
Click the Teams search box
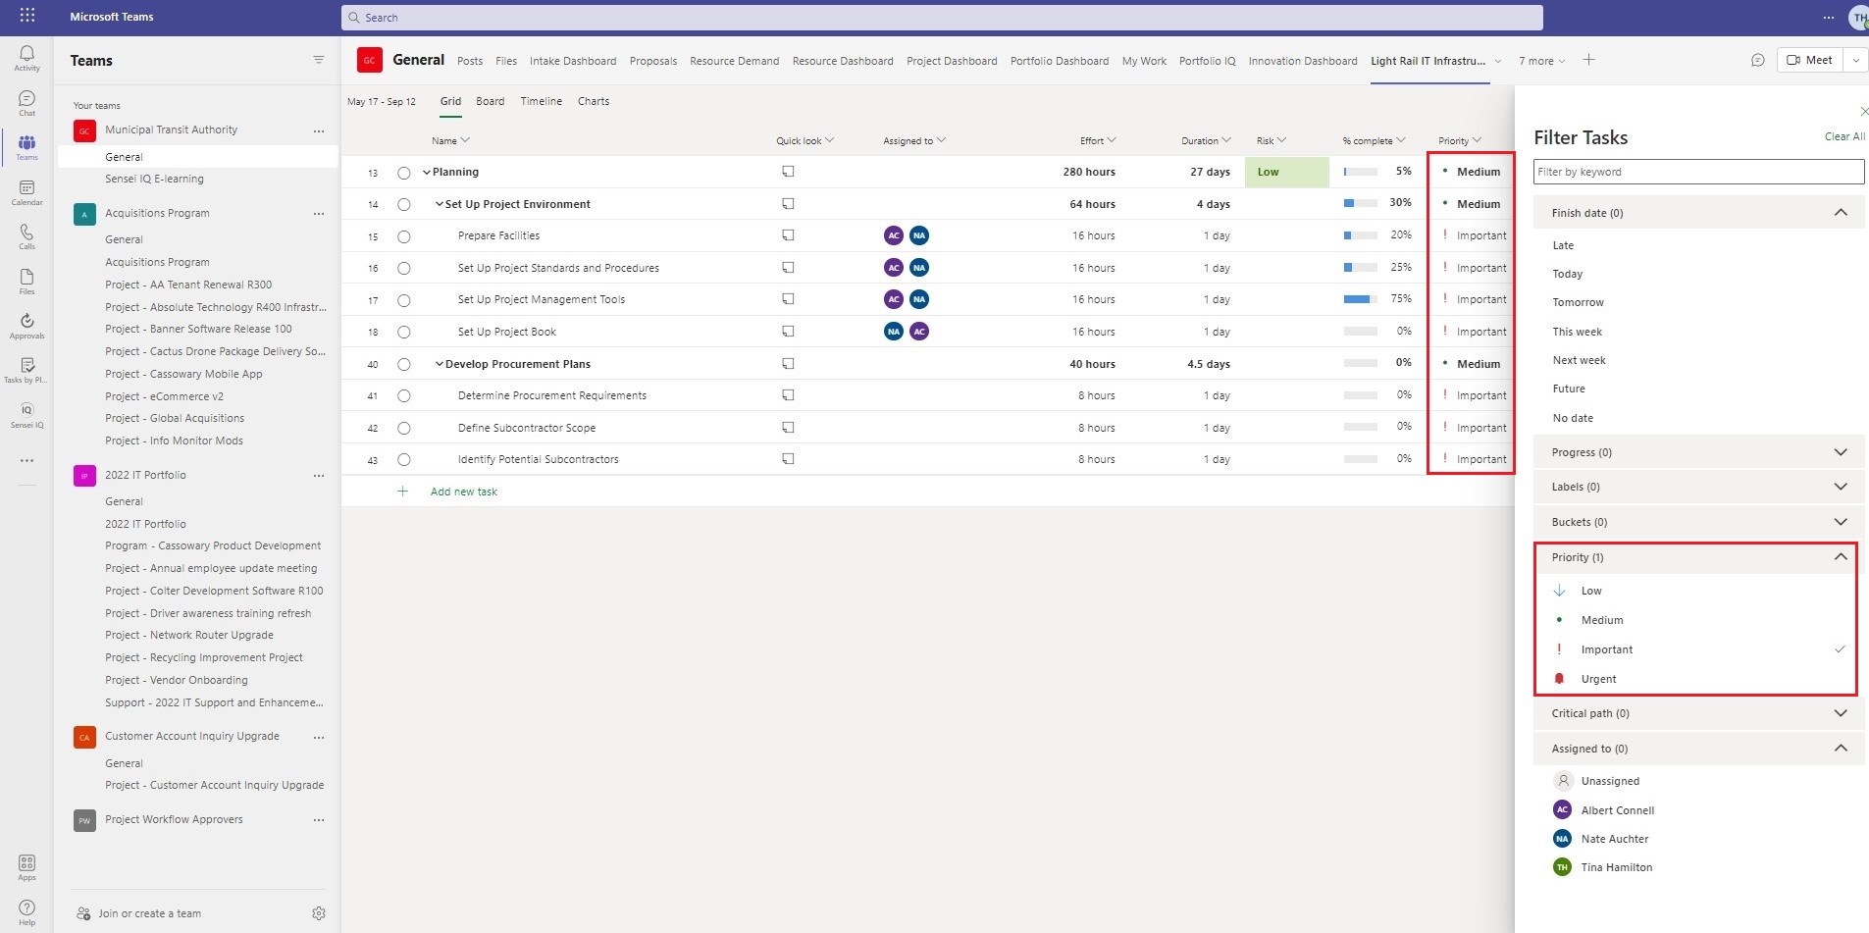(x=942, y=18)
